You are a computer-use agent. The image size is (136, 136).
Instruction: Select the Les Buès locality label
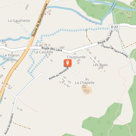click(100, 65)
